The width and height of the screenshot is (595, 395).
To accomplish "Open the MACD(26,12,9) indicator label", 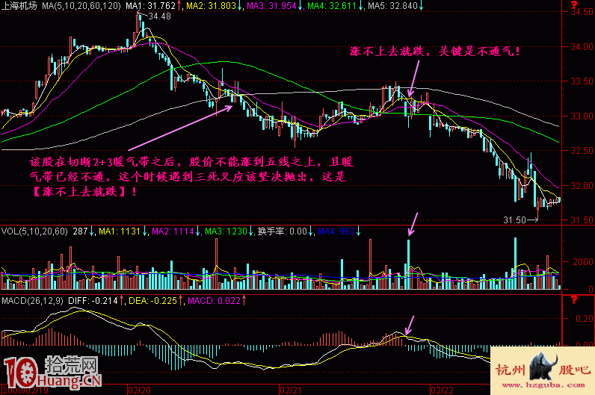I will pyautogui.click(x=32, y=301).
